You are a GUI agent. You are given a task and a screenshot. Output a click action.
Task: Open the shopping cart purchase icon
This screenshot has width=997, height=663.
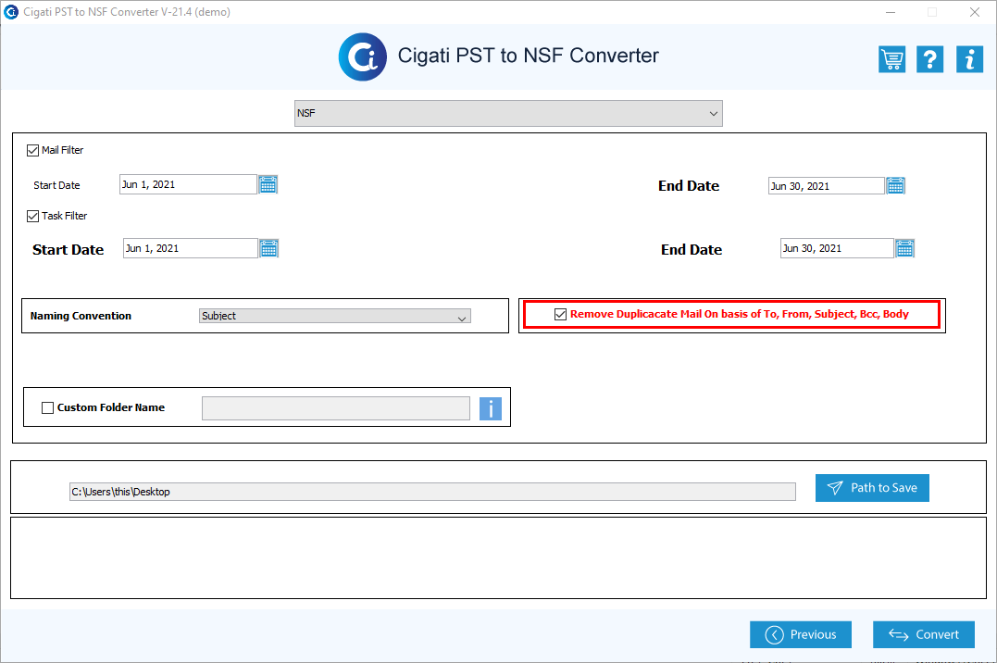coord(891,59)
